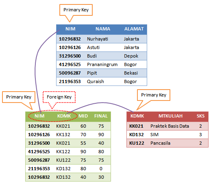Click MID score 55

click(x=83, y=143)
